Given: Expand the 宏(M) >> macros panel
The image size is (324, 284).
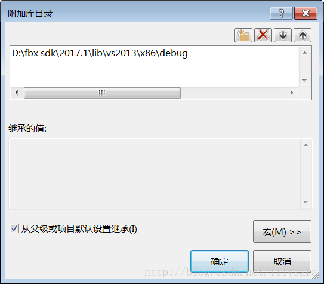Looking at the screenshot, I should click(282, 231).
